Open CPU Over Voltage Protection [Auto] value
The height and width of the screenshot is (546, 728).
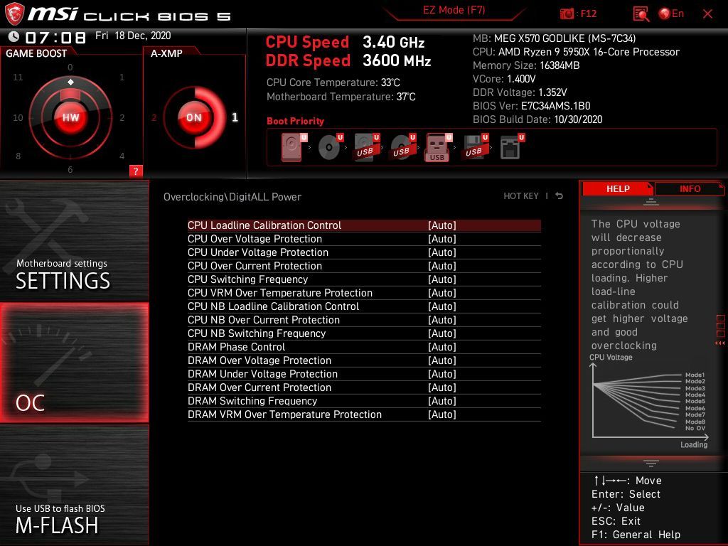(442, 239)
